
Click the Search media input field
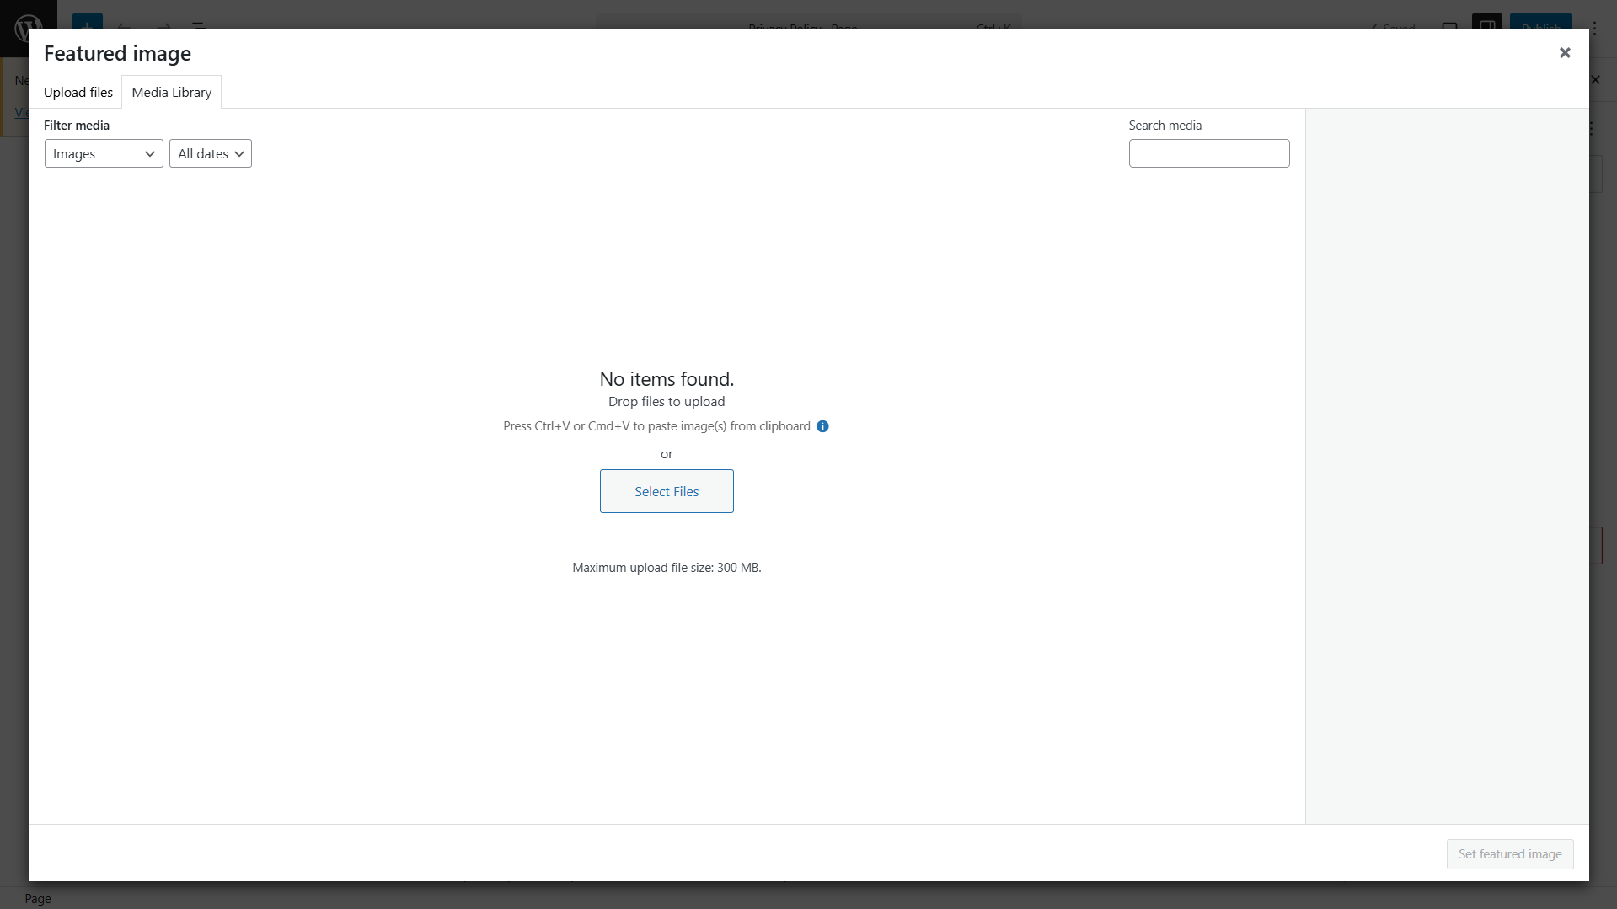click(x=1208, y=153)
